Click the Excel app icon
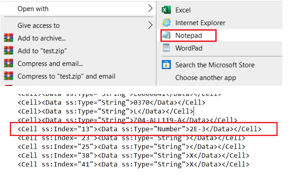This screenshot has width=290, height=175. (166, 10)
